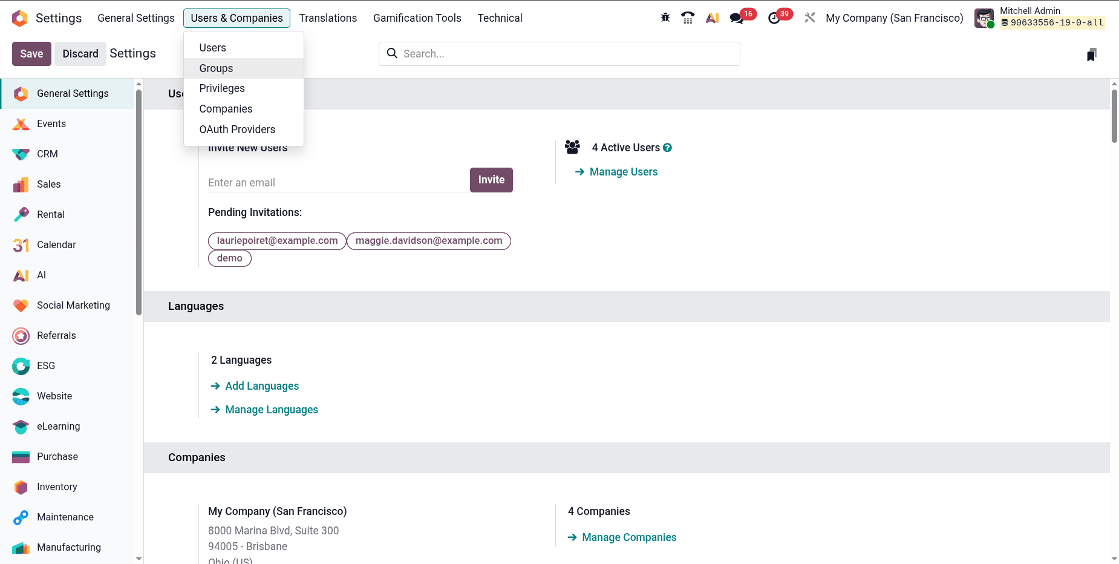Open the activities clock showing 39 items
Viewport: 1119px width, 564px height.
pos(775,18)
